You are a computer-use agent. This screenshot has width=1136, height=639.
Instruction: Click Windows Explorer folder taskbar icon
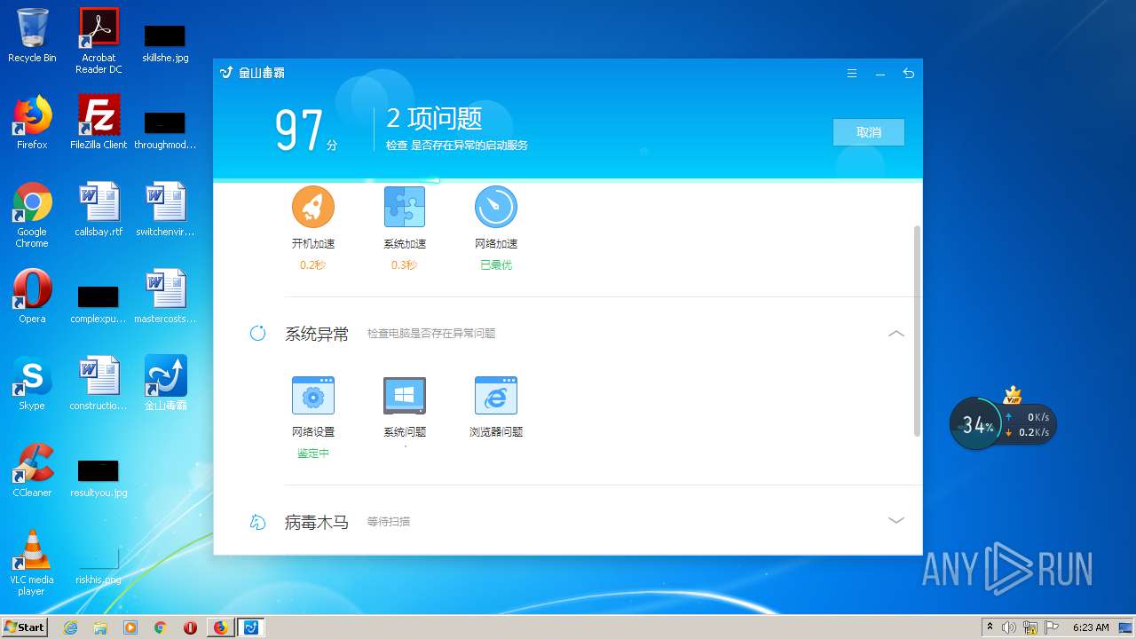coord(100,627)
